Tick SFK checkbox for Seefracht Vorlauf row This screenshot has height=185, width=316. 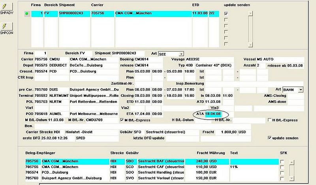pyautogui.click(x=282, y=178)
